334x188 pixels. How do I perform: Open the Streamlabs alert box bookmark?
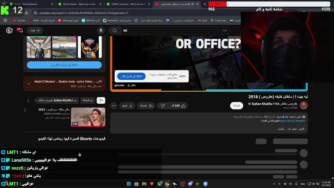(x=117, y=20)
